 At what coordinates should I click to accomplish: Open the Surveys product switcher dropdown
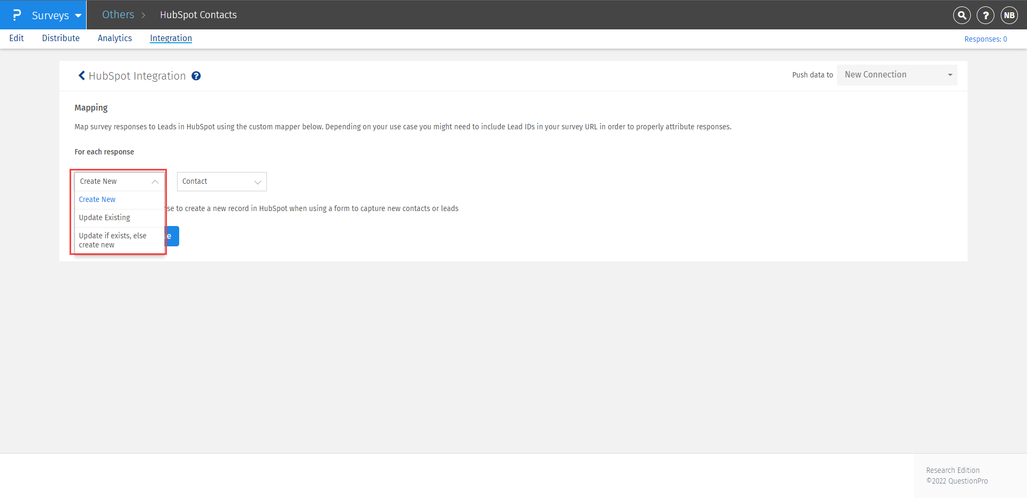56,15
